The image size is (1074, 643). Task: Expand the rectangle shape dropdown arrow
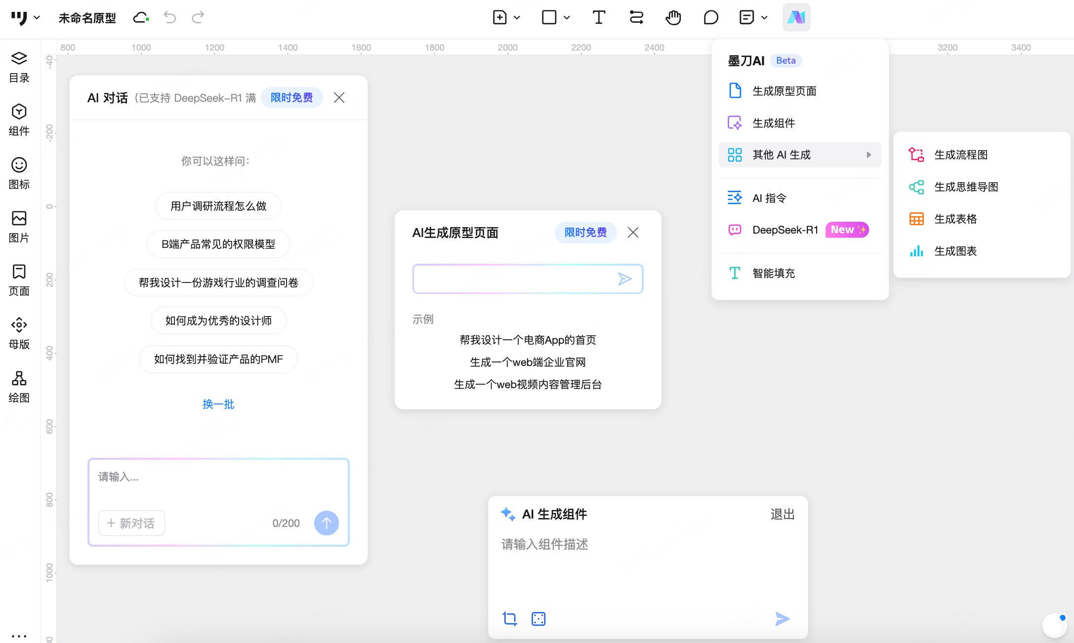tap(567, 18)
